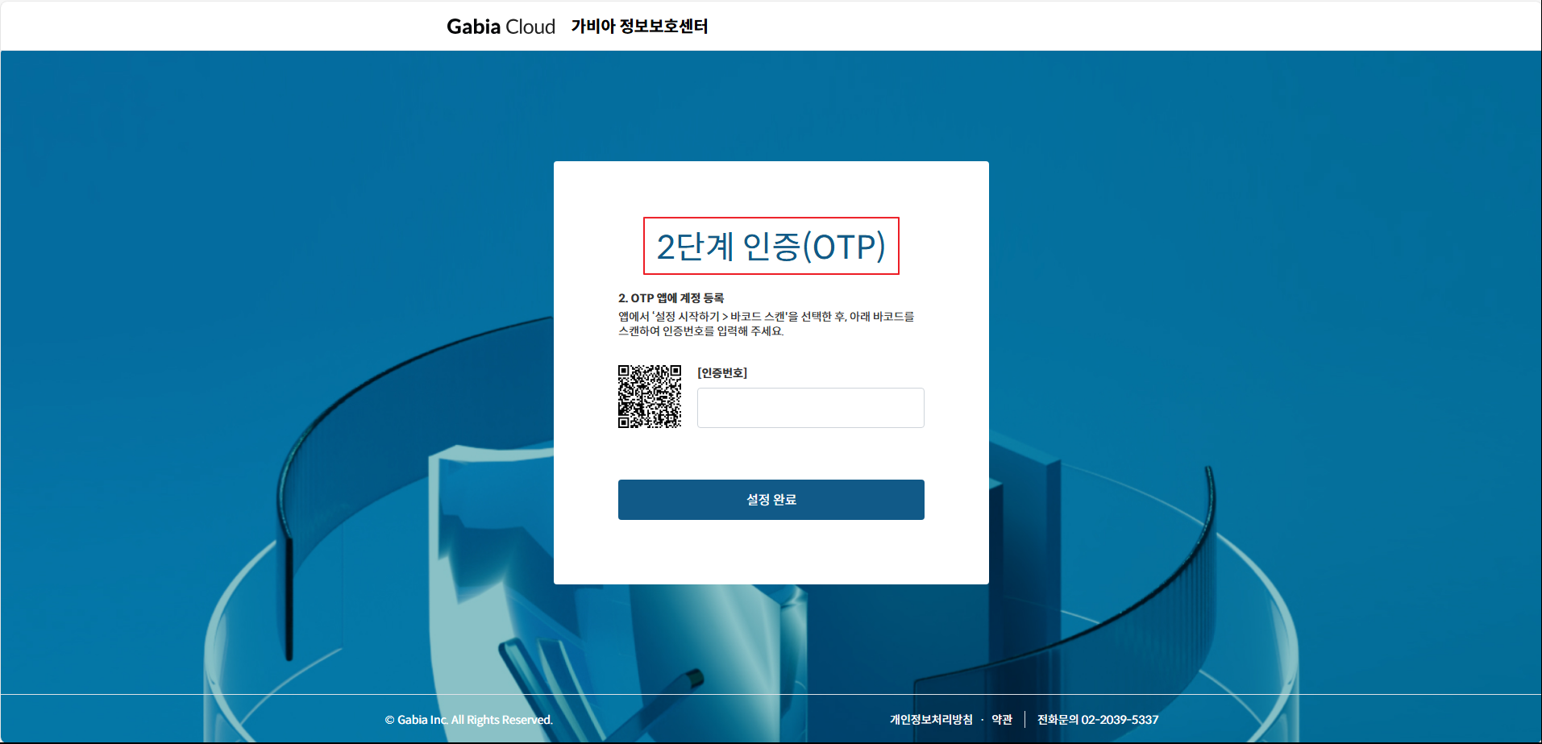Click the 2단계 인증(OTP) heading

pyautogui.click(x=771, y=246)
